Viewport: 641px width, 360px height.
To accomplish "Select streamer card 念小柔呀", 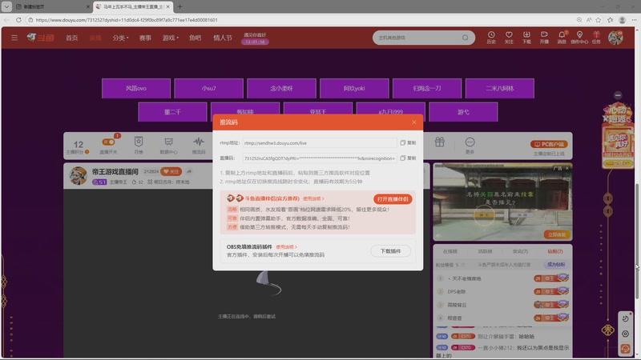I will [x=281, y=88].
